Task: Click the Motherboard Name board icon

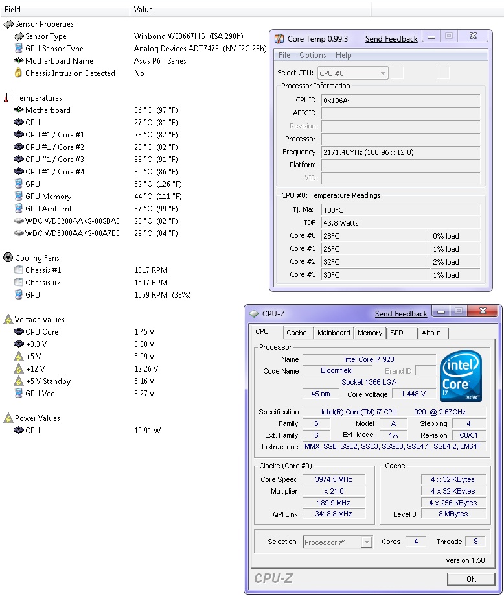Action: [x=19, y=60]
